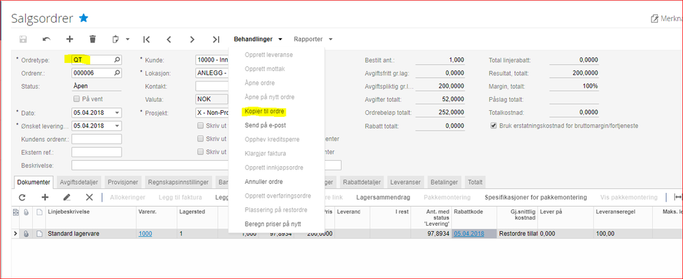Select Annuller ordre menu item
Screen dimensions: 683x279
pos(263,181)
